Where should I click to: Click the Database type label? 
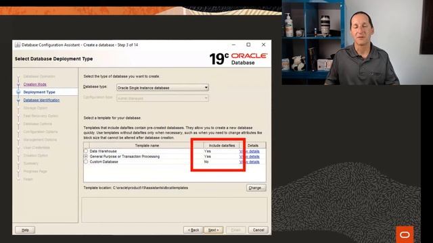[x=95, y=86]
